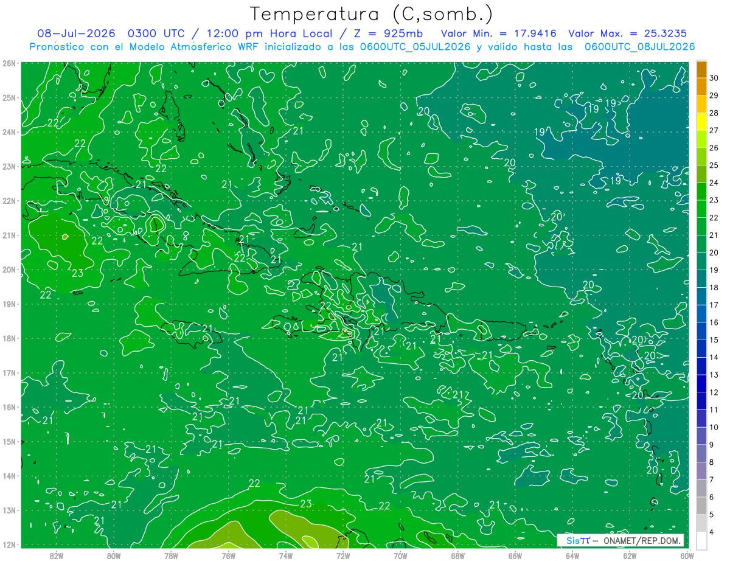The width and height of the screenshot is (730, 564).
Task: Click the 'Valor Max. = 25.3235' text
Action: tap(628, 33)
